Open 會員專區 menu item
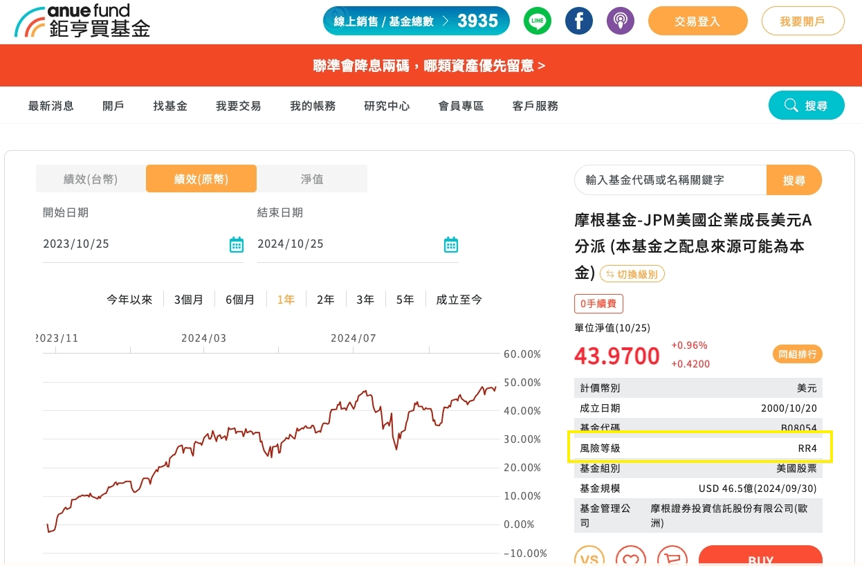Viewport: 862px width, 566px height. (x=461, y=106)
